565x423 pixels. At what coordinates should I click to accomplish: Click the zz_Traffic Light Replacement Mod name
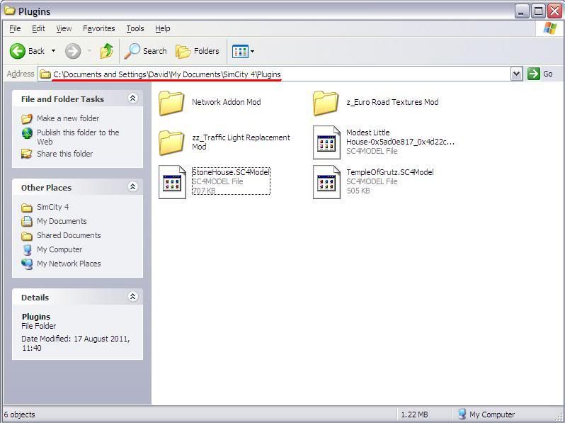pos(241,142)
